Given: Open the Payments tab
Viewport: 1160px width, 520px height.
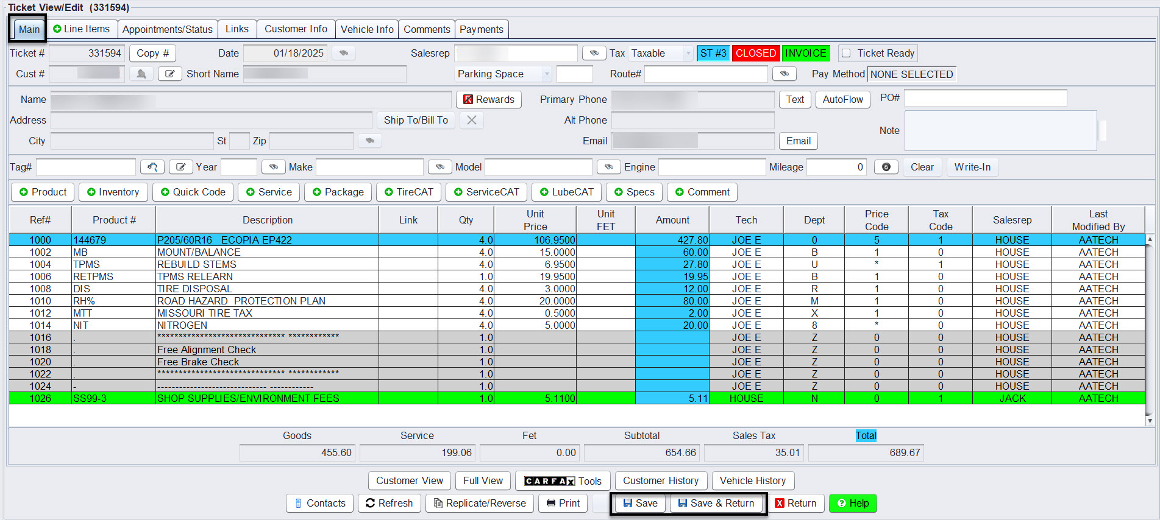Looking at the screenshot, I should click(x=481, y=29).
